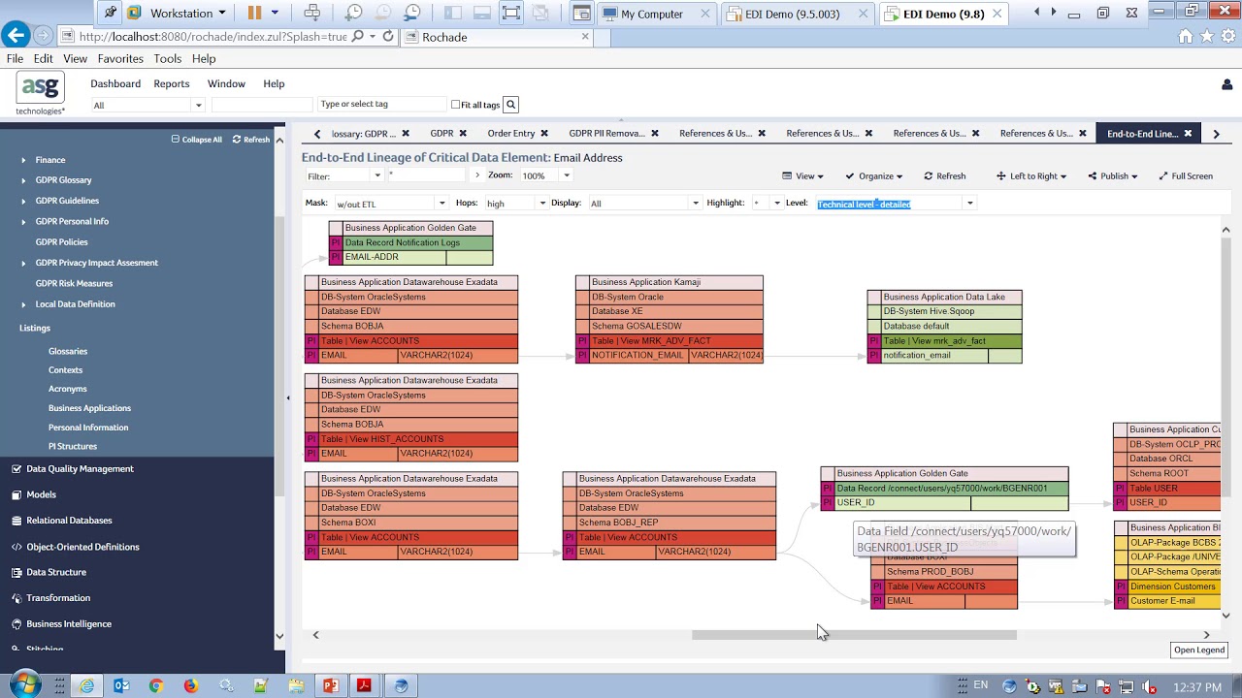Open the Organize menu
1242x698 pixels.
pos(873,176)
